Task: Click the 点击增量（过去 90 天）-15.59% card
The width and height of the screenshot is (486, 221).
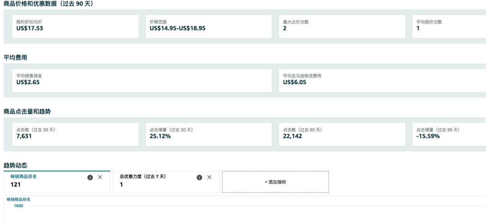Action: click(x=449, y=134)
